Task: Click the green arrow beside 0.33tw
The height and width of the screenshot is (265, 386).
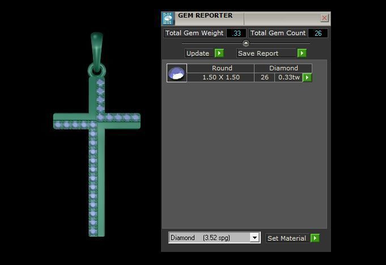Action: 307,77
